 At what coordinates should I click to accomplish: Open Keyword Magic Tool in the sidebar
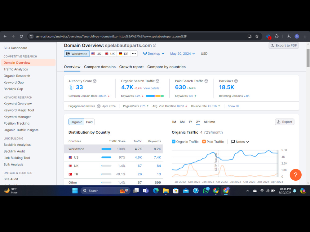point(19,110)
